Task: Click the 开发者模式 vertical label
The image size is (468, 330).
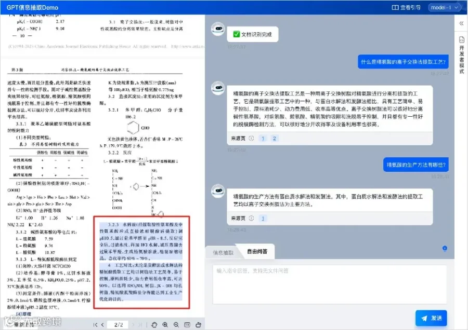Action: tap(461, 60)
